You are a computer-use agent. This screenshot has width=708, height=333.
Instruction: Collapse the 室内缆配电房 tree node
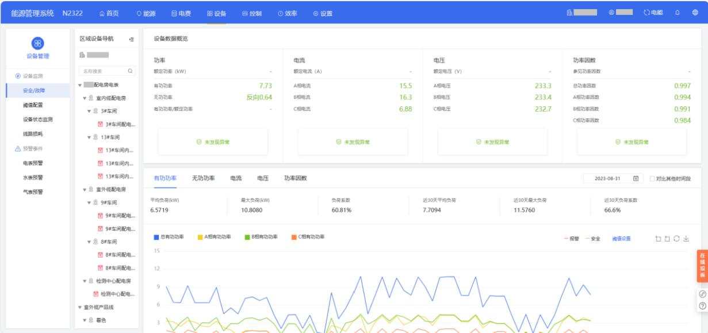coord(85,98)
